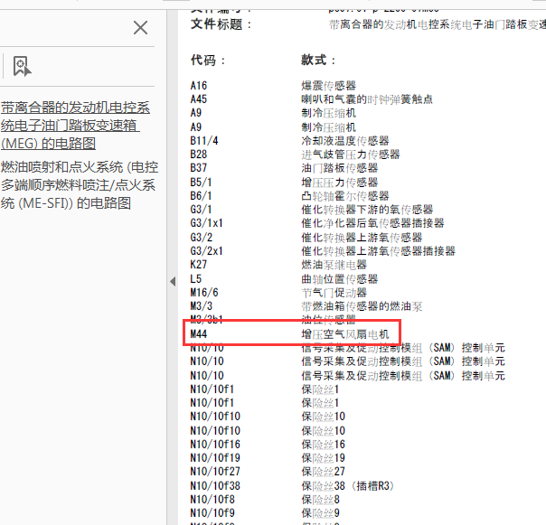The image size is (546, 525).
Task: Click the find current bookmark icon
Action: click(22, 66)
